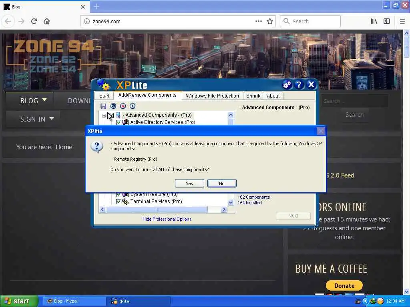Open XPlite help question mark icon
Screen dimensions: 410x307
point(299,85)
